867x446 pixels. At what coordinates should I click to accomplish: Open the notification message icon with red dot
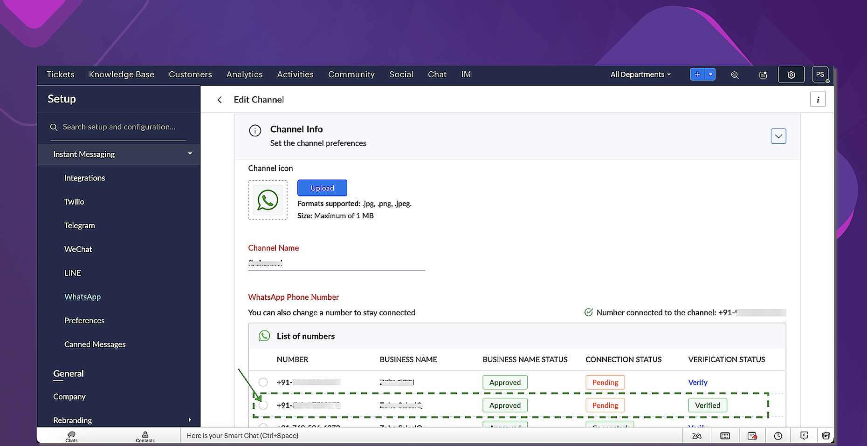(752, 436)
